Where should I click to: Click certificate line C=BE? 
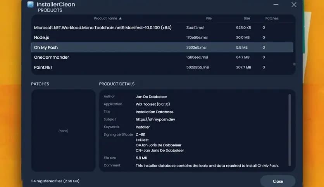point(140,134)
